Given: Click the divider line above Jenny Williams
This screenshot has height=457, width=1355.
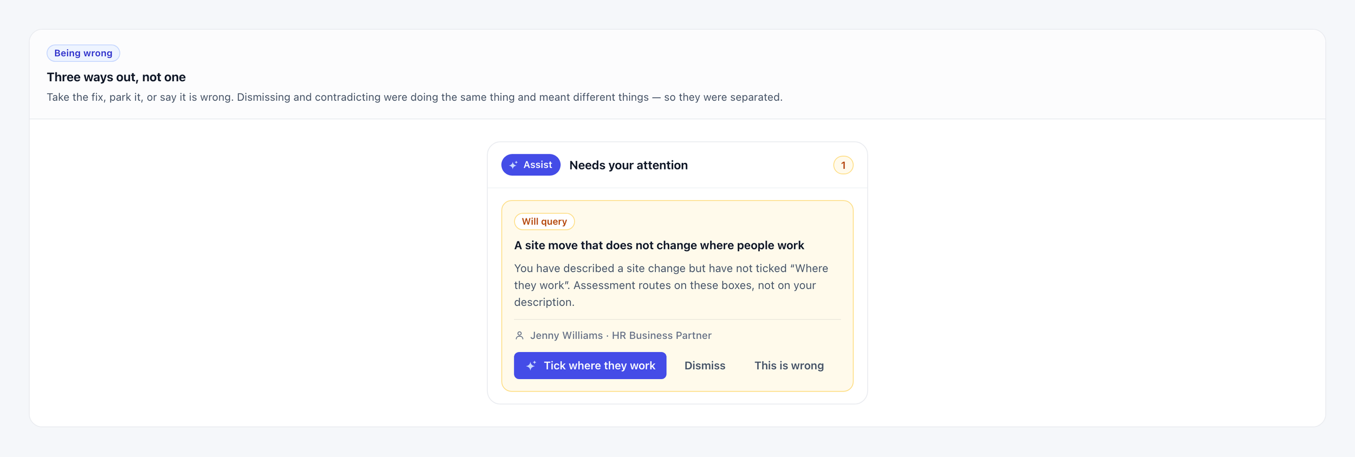Looking at the screenshot, I should tap(677, 319).
